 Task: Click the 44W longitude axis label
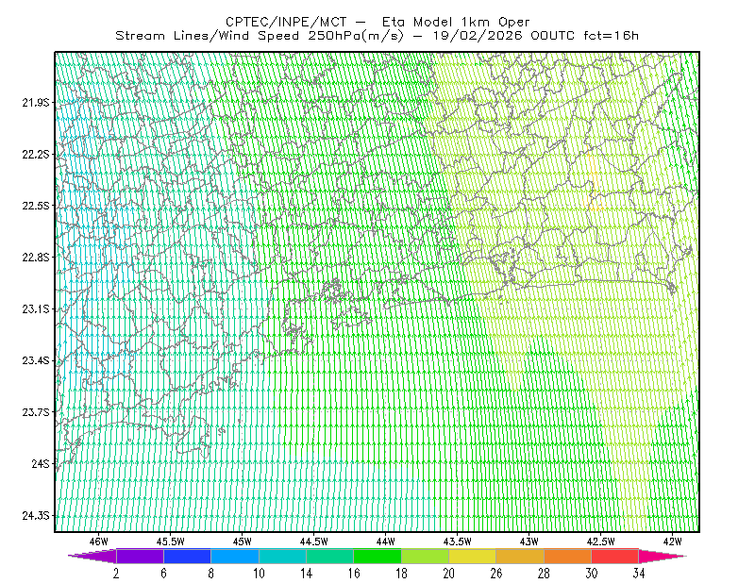pos(385,541)
